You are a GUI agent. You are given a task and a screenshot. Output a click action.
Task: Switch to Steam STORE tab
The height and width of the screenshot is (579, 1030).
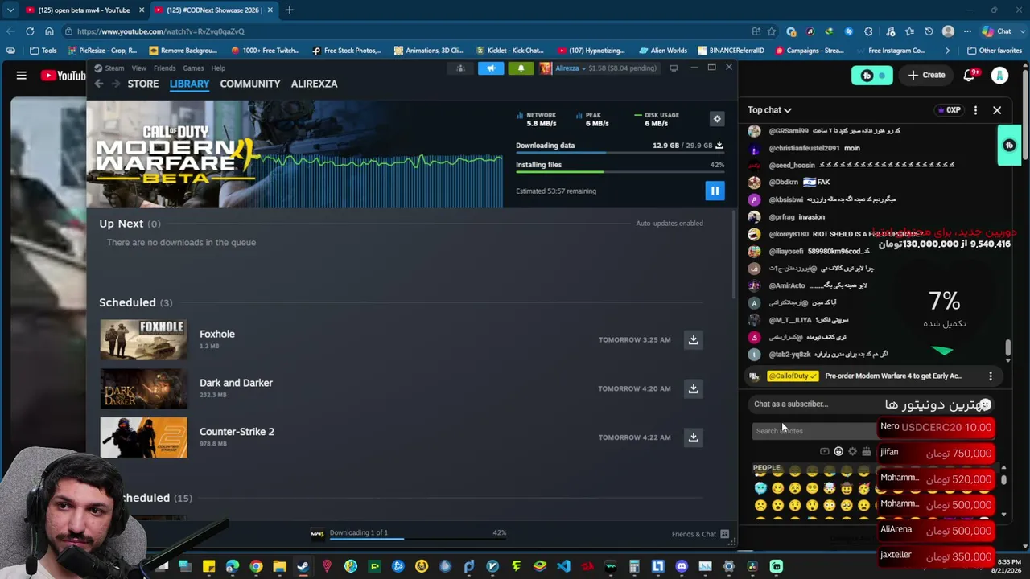click(143, 84)
